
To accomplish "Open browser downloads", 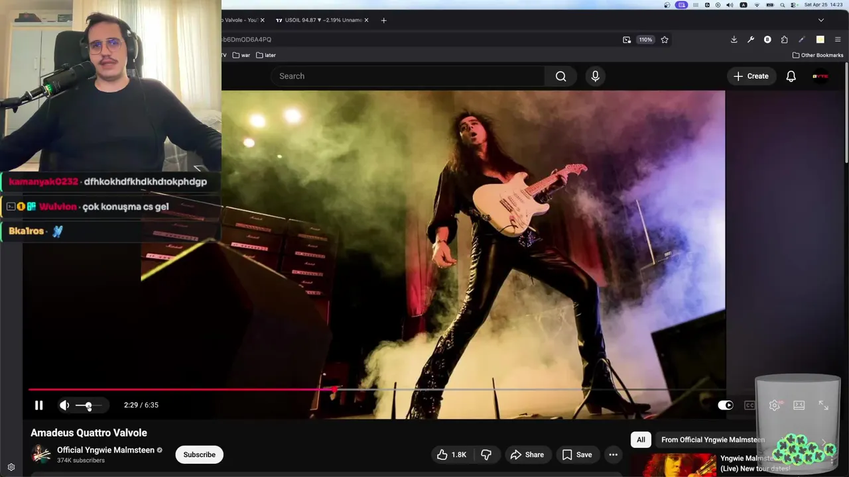I will pyautogui.click(x=734, y=40).
